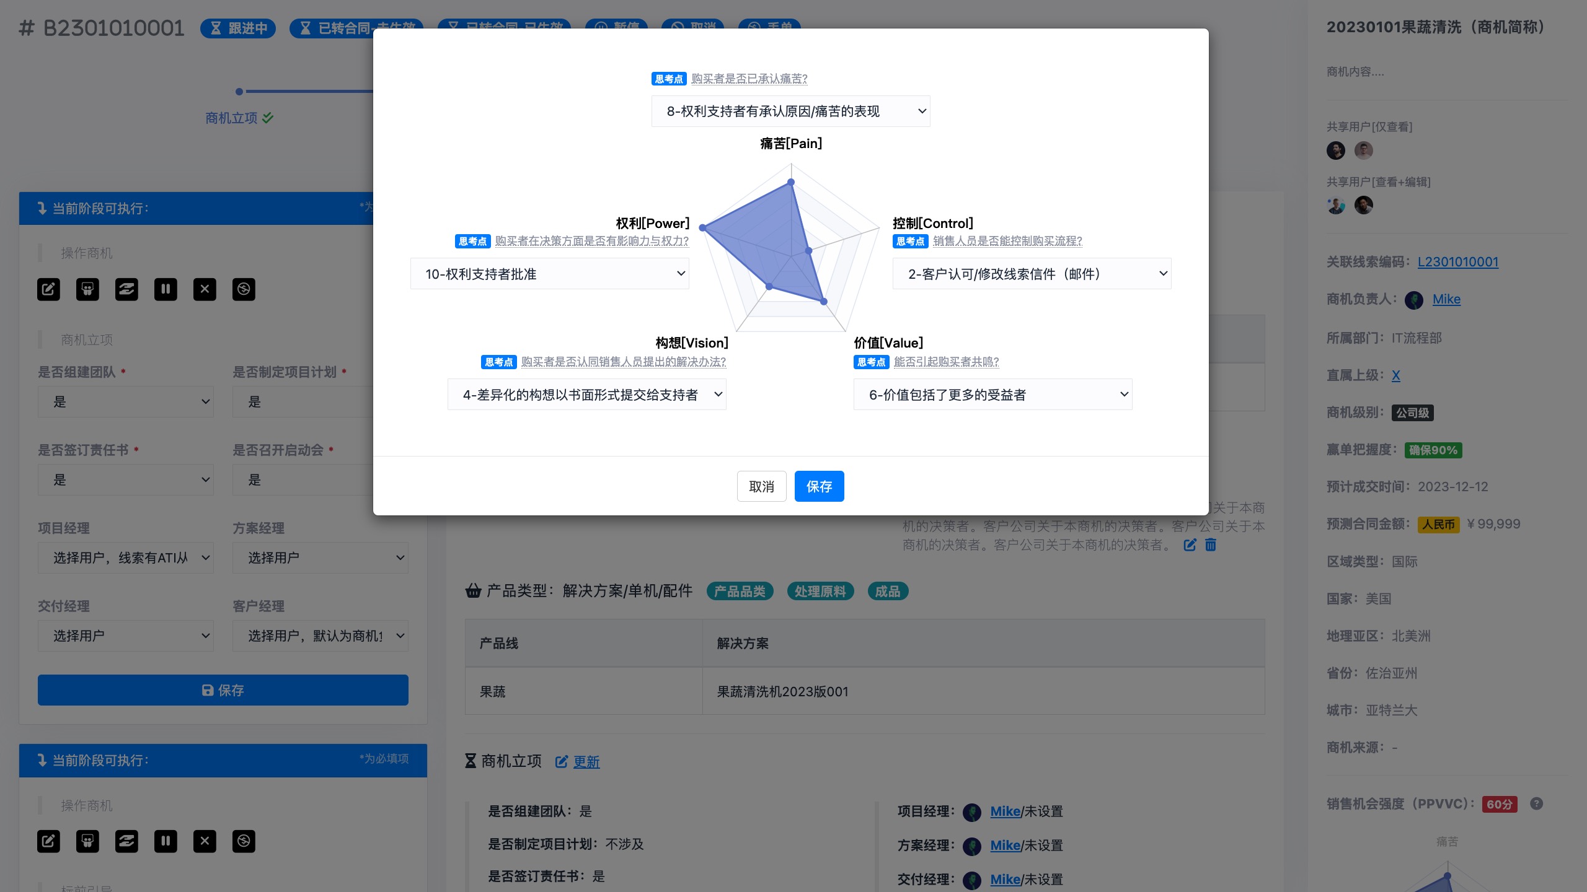Click 更新 link next to 商机立项

coord(586,762)
